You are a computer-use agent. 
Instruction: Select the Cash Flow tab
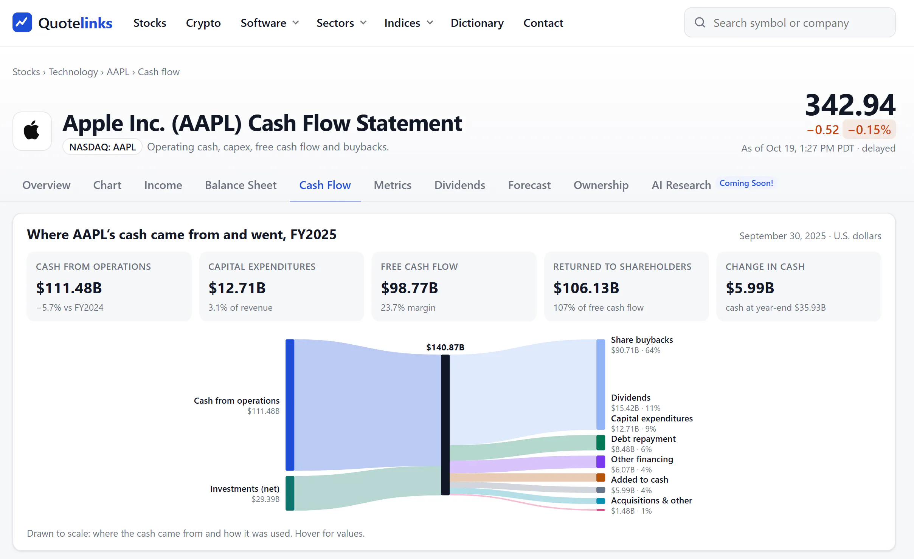pyautogui.click(x=325, y=185)
